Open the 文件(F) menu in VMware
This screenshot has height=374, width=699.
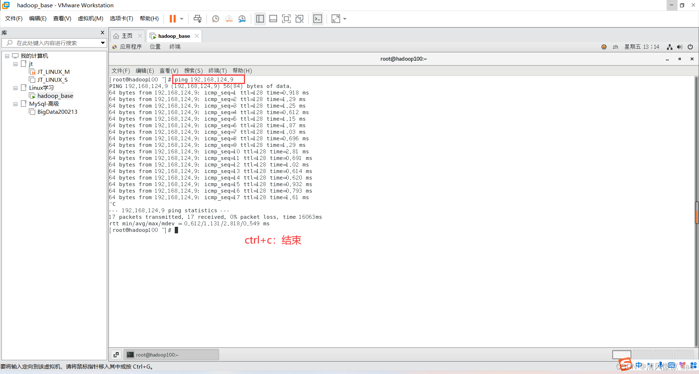click(14, 19)
